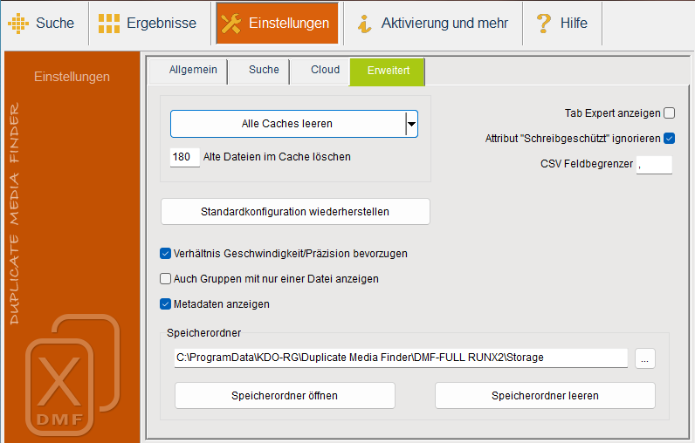
Task: Switch to the Allgemein tab
Action: click(193, 70)
